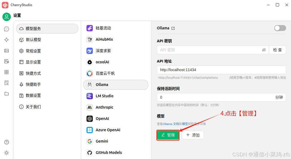Select the 百度云千帆 provider name
The width and height of the screenshot is (291, 159).
[x=105, y=73]
